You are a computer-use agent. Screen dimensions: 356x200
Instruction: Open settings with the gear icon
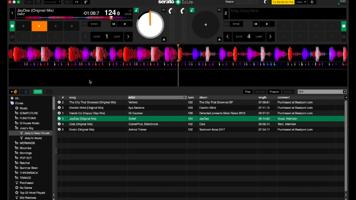point(312,2)
